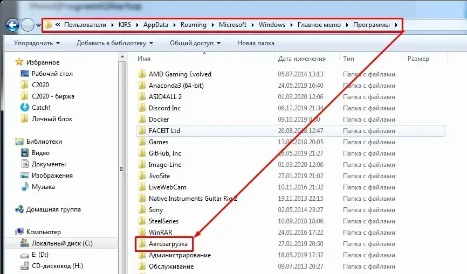Click the AMD Gaming Evolved folder icon
Image resolution: width=467 pixels, height=274 pixels.
click(142, 74)
